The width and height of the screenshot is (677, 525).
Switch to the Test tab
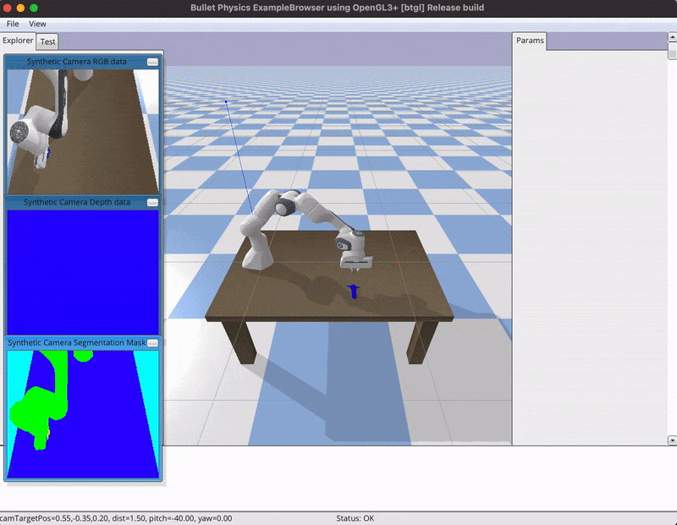47,41
